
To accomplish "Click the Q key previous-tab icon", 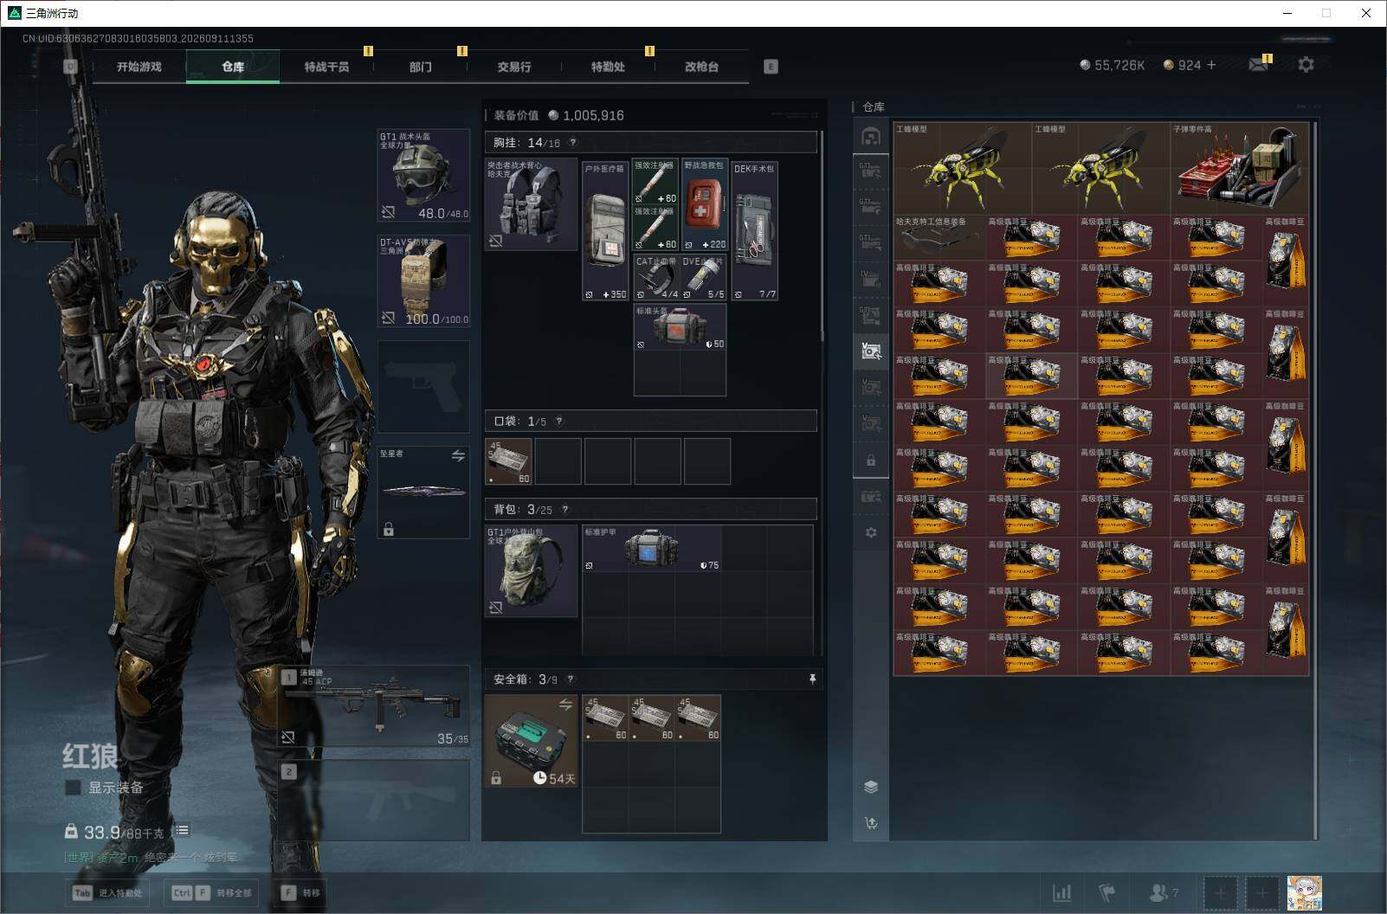I will point(70,67).
